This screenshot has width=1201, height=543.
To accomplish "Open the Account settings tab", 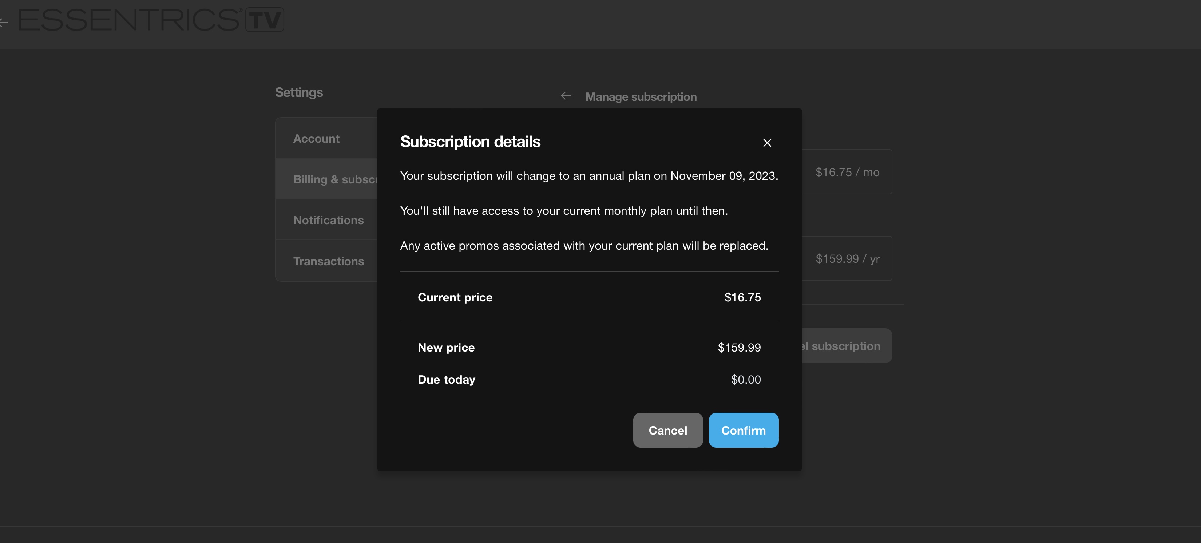I will click(x=326, y=138).
